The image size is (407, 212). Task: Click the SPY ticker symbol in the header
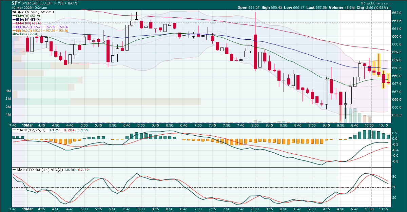click(x=16, y=3)
